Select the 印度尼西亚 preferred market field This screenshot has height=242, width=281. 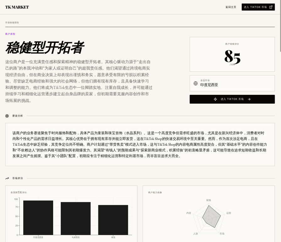pyautogui.click(x=209, y=85)
